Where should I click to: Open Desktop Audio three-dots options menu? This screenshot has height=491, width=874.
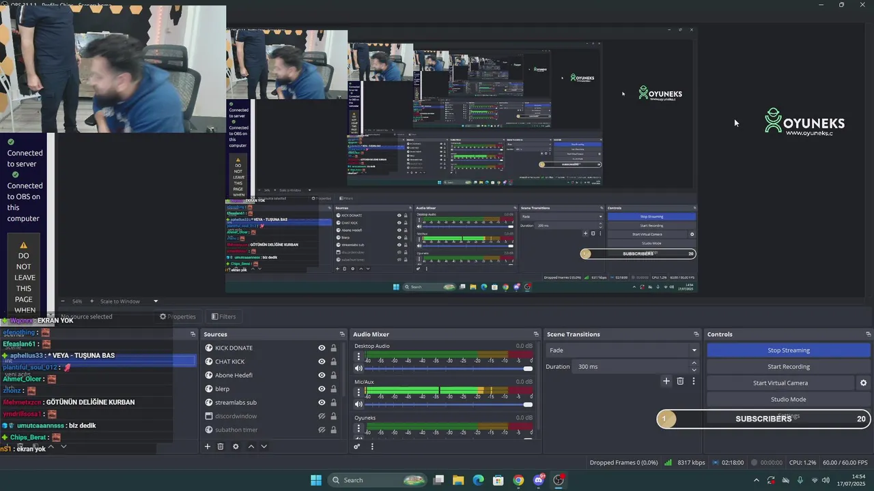[x=358, y=357]
